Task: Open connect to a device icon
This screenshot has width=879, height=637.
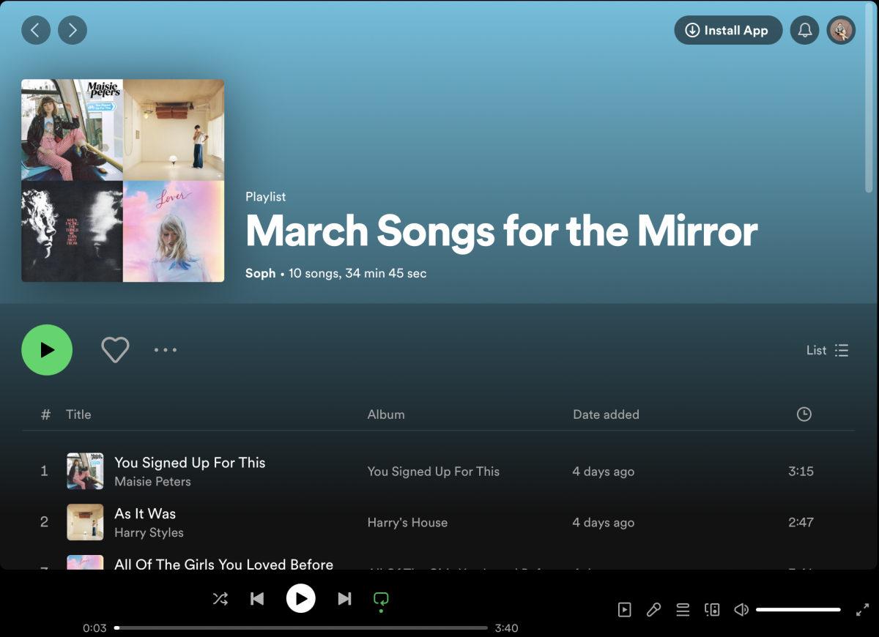Action: (712, 609)
